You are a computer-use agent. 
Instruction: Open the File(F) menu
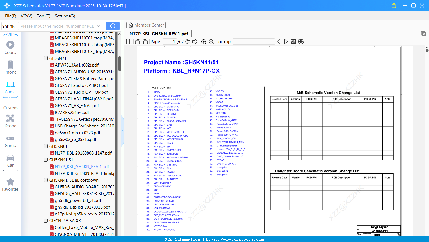click(11, 16)
